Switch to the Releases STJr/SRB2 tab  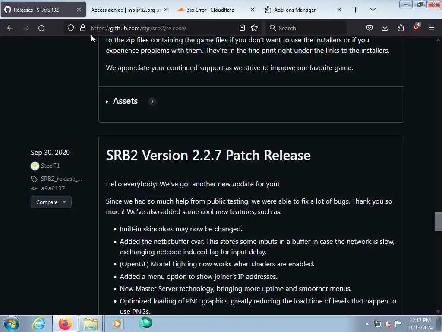point(44,10)
